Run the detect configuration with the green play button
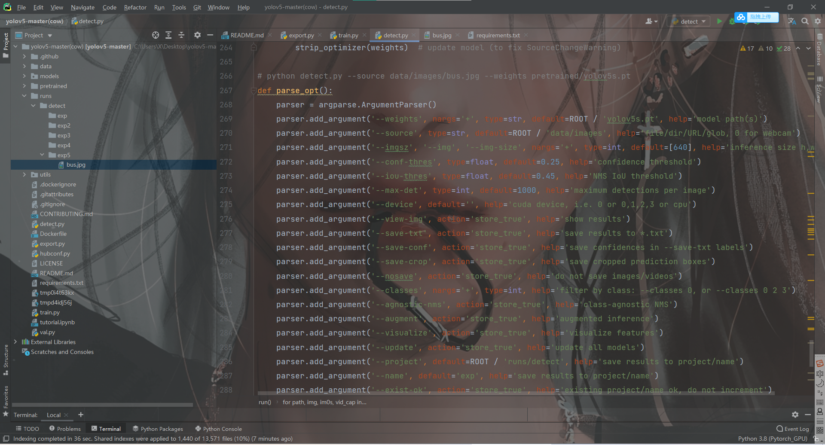 [x=720, y=21]
